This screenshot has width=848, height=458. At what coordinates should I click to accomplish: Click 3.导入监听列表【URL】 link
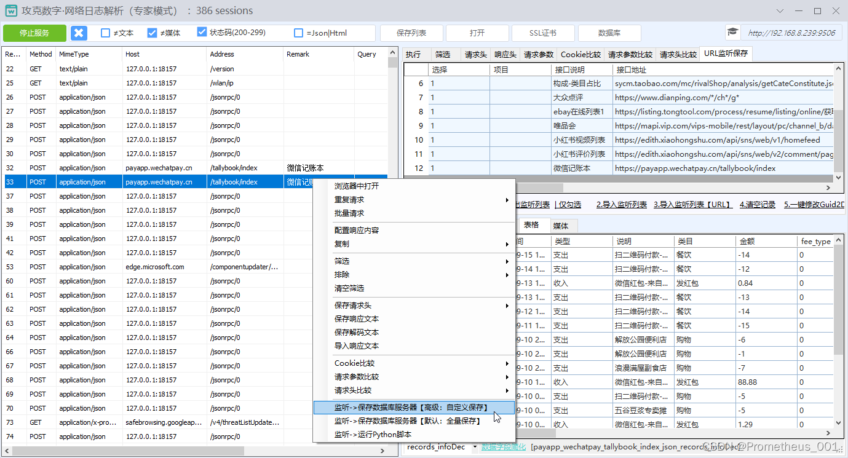[692, 205]
